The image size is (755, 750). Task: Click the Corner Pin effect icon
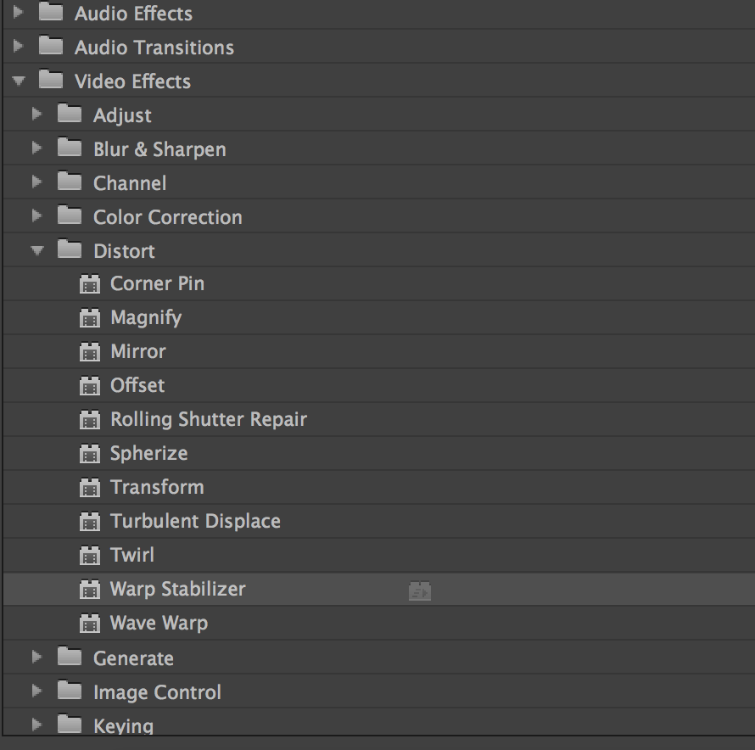90,283
